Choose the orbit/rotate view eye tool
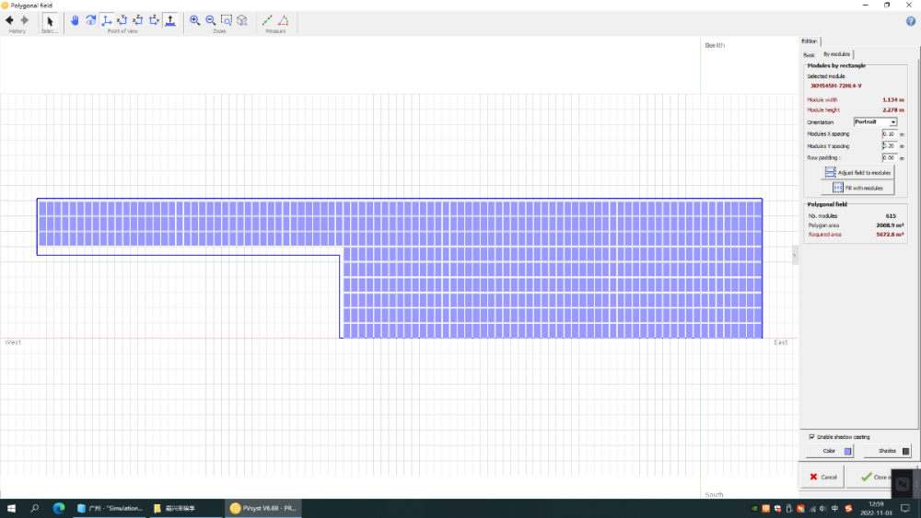Image resolution: width=921 pixels, height=518 pixels. point(90,20)
